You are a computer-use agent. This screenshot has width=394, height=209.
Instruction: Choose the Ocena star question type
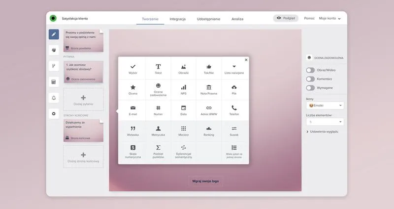133,90
